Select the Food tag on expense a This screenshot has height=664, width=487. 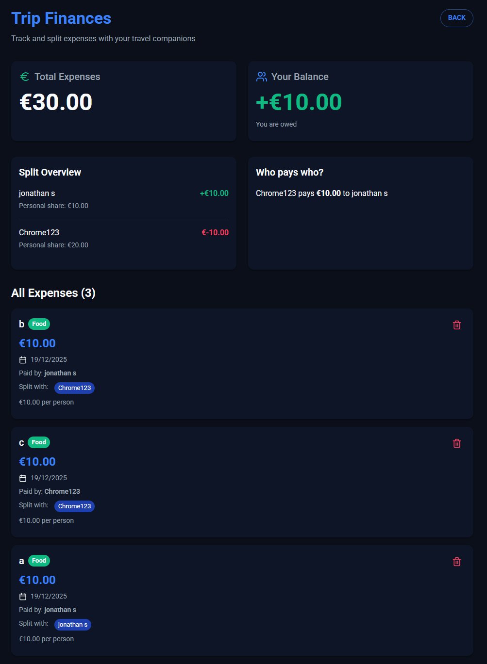(39, 561)
